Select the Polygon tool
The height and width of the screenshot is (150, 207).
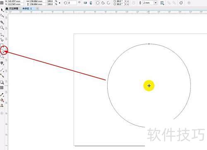[2, 56]
